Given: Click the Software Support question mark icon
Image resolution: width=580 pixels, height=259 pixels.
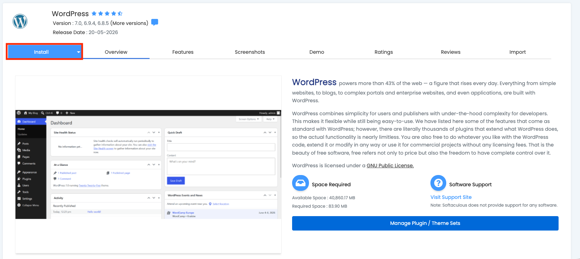Looking at the screenshot, I should click(x=438, y=183).
